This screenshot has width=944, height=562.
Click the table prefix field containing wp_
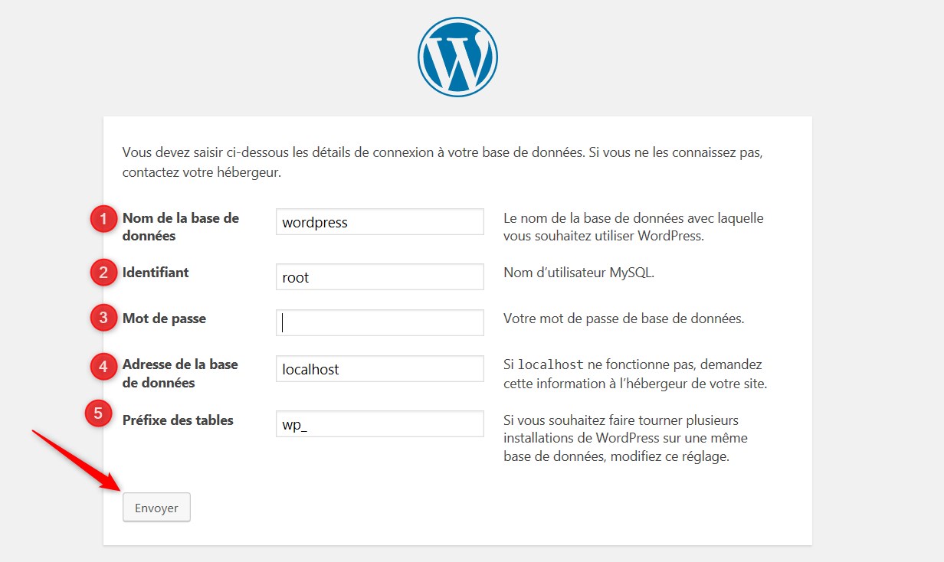pos(380,424)
